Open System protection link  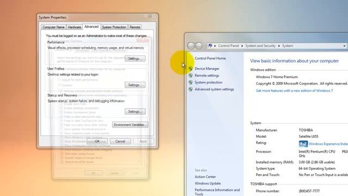coord(208,82)
